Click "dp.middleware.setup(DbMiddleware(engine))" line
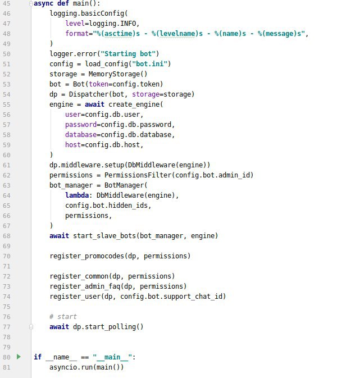 pyautogui.click(x=130, y=165)
